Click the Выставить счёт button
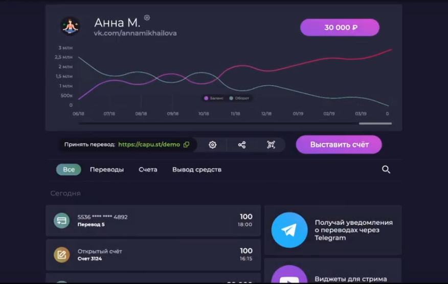Screen dimensions: 448x284 (x=339, y=145)
